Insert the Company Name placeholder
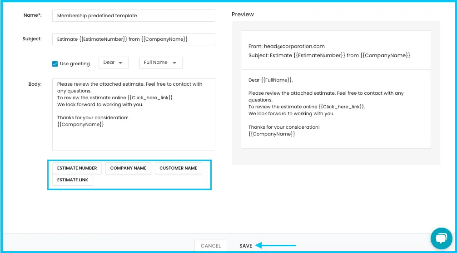Screen dimensions: 457x253 tap(128, 168)
